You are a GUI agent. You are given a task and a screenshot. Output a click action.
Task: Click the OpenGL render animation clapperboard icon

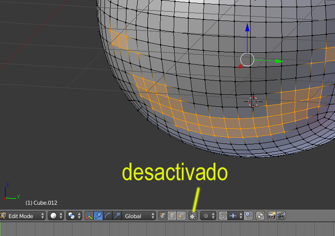coord(281,216)
